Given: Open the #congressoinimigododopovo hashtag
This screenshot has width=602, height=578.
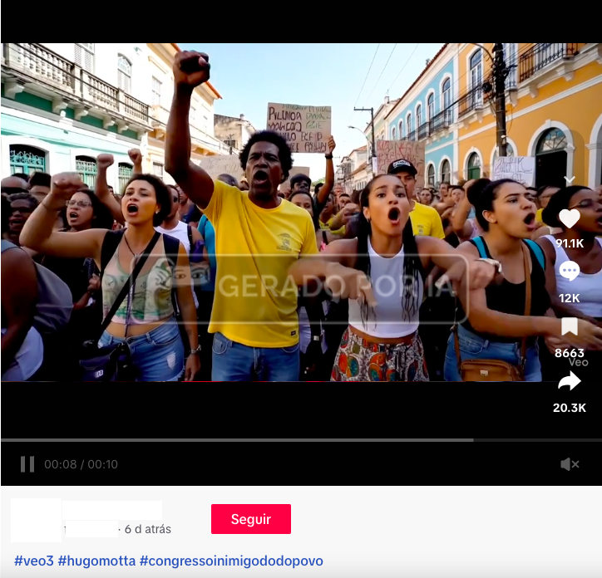Looking at the screenshot, I should click(x=231, y=561).
